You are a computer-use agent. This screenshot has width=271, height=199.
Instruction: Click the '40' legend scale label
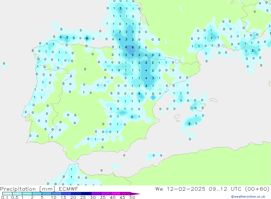tap(112, 197)
